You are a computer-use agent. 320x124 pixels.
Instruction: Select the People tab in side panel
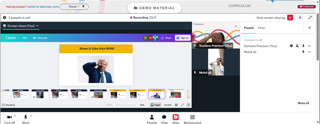click(x=249, y=28)
